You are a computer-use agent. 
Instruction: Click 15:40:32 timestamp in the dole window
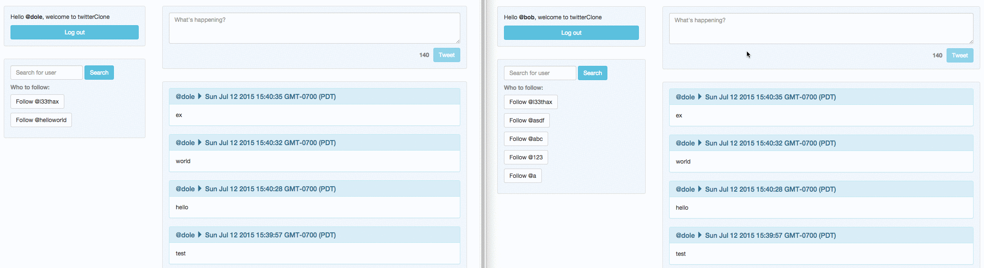click(270, 143)
